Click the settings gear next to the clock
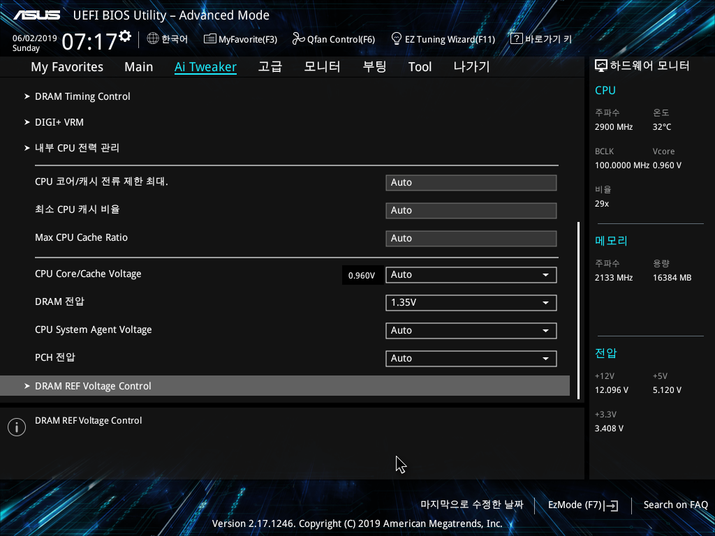The width and height of the screenshot is (715, 536). pyautogui.click(x=125, y=36)
